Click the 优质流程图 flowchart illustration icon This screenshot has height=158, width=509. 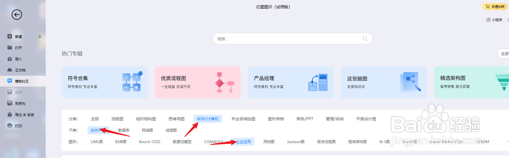pyautogui.click(x=225, y=82)
